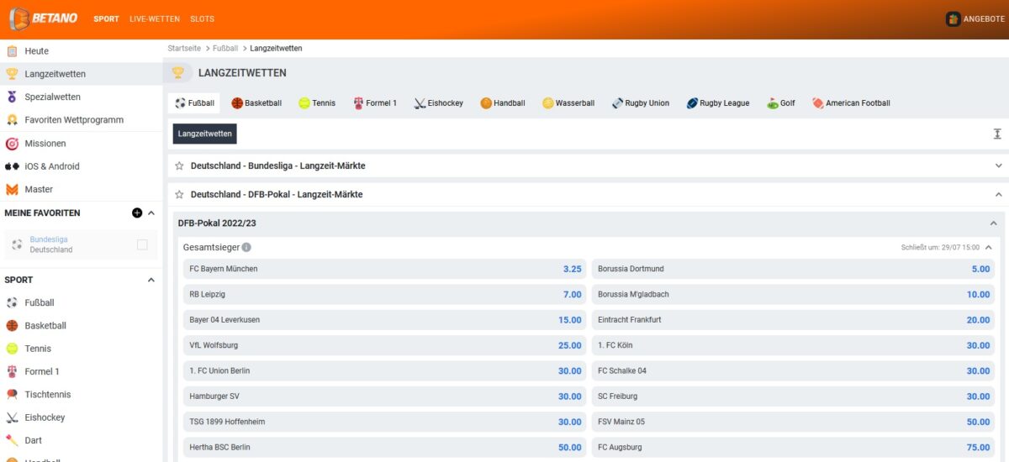
Task: Collapse the Sport sidebar section
Action: pos(151,280)
